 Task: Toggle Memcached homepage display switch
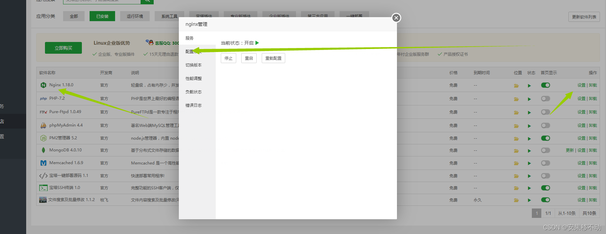coord(546,163)
